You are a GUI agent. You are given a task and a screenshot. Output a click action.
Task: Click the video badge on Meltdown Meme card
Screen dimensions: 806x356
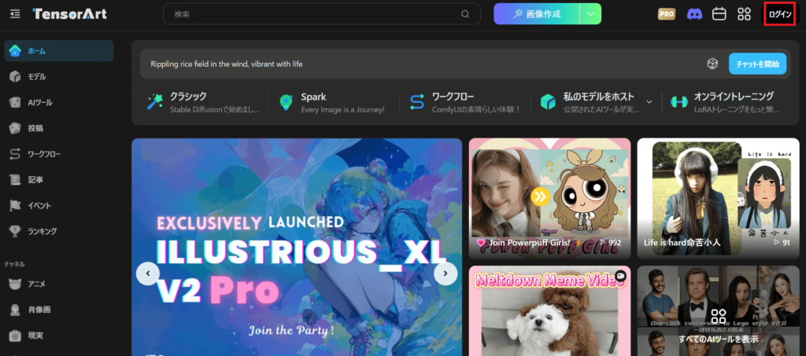(x=620, y=275)
